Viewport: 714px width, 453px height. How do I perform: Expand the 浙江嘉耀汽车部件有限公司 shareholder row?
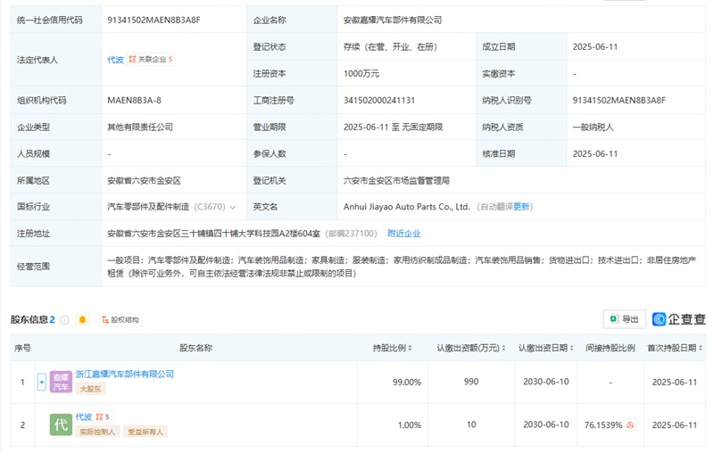tap(41, 382)
